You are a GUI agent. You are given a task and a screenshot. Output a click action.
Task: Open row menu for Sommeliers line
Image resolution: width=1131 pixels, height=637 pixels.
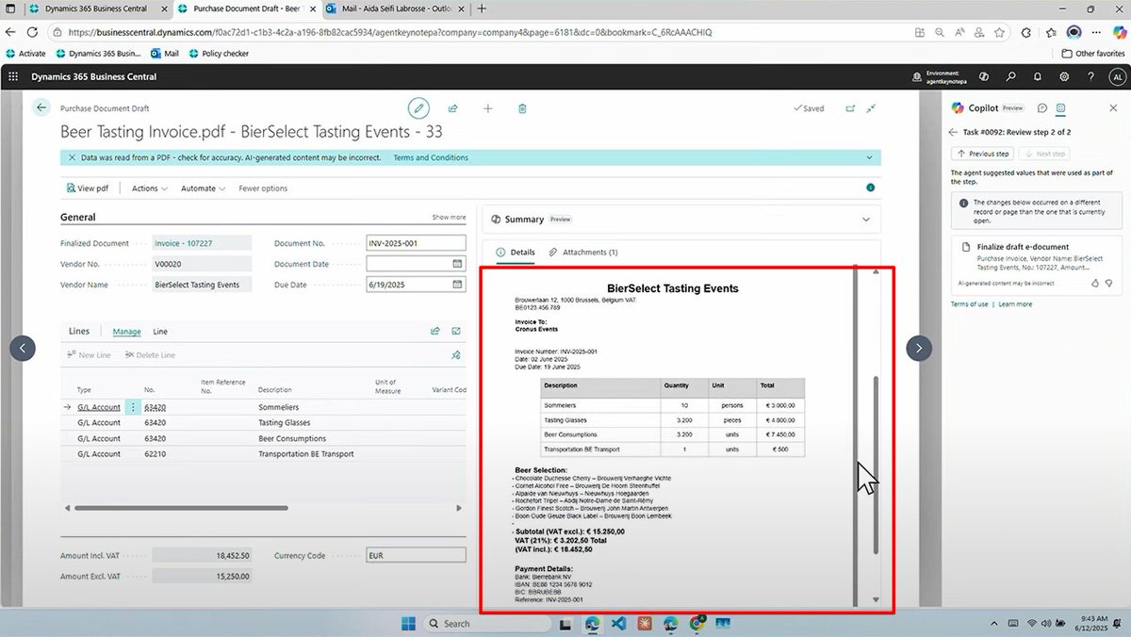(133, 407)
